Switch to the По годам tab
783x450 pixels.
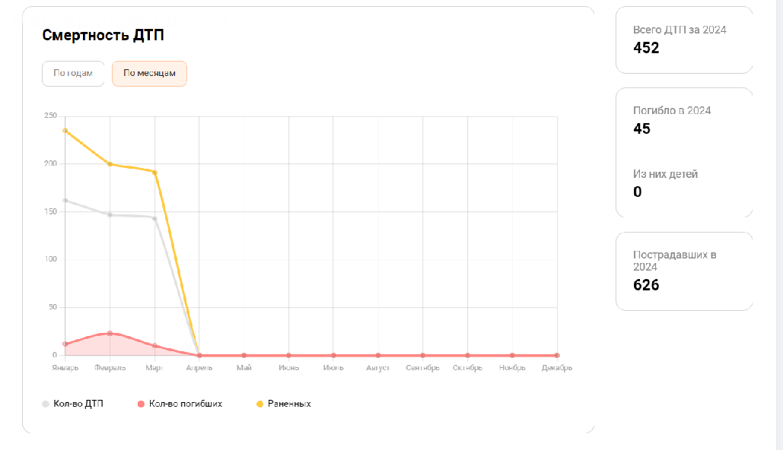(73, 73)
